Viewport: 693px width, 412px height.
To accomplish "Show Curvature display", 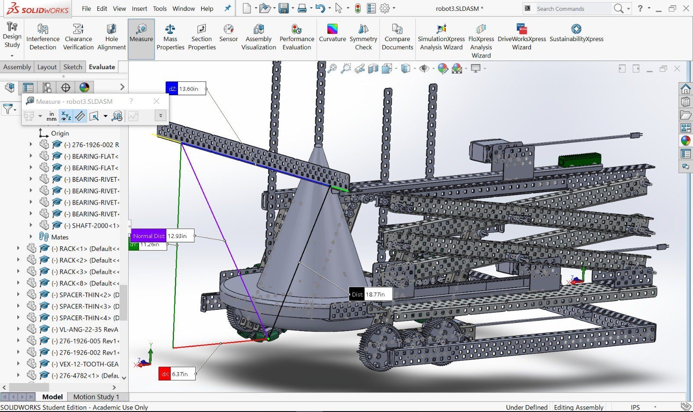I will [332, 34].
